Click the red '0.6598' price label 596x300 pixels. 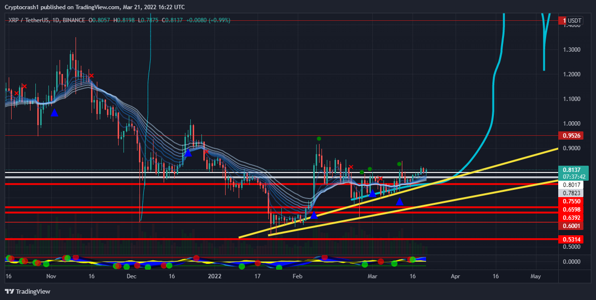click(x=571, y=210)
